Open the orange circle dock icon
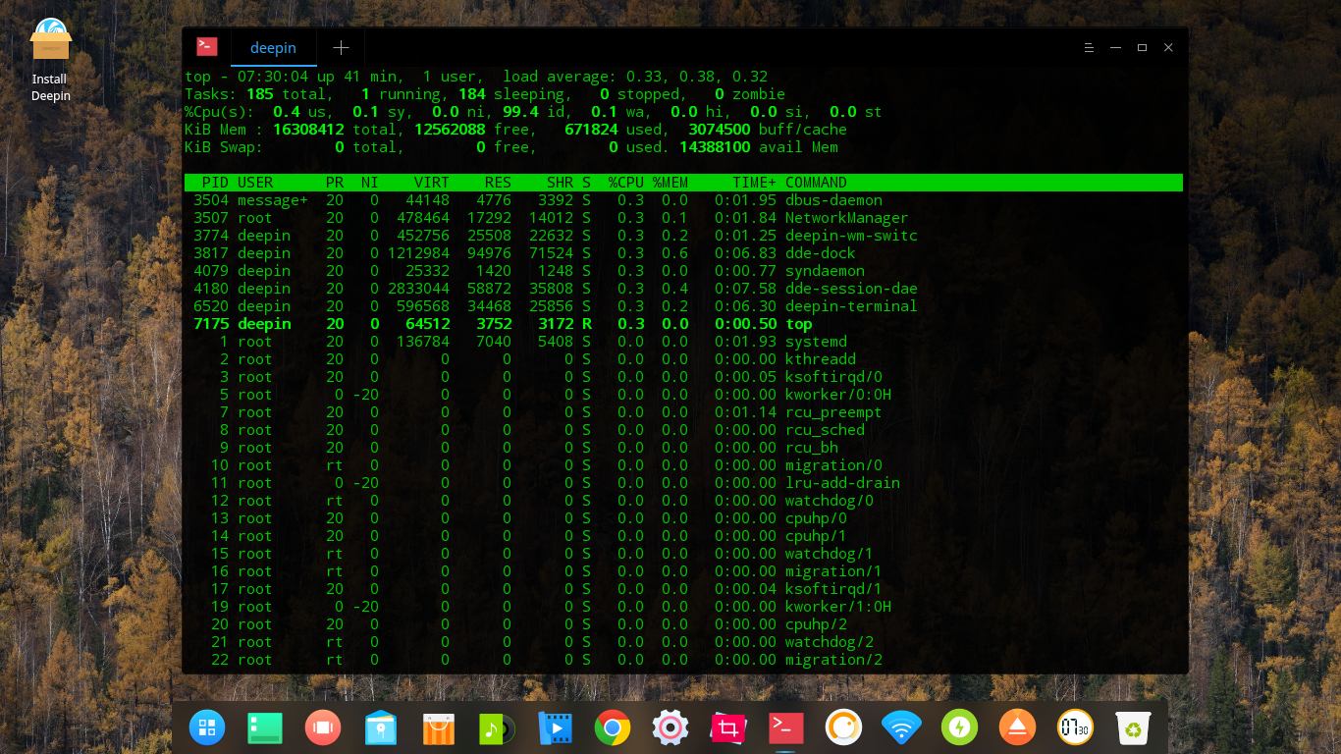 click(842, 727)
